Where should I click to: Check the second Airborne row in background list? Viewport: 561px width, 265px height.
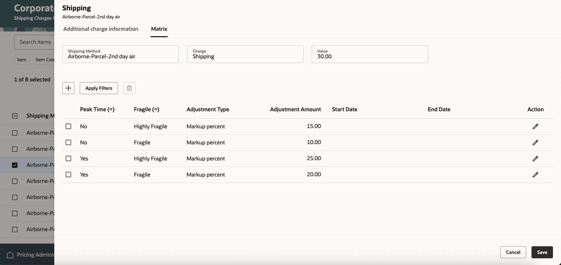click(x=15, y=149)
